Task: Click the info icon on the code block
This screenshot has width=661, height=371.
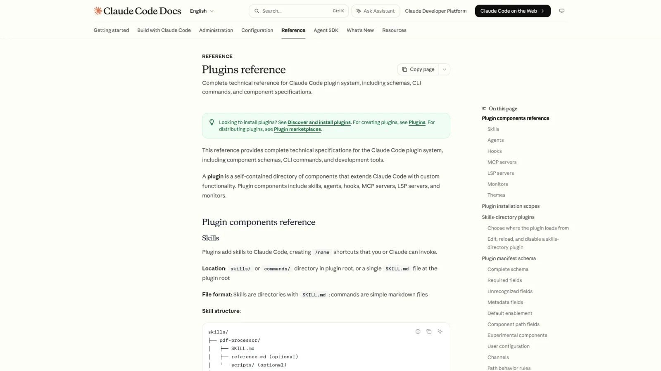Action: 418,331
